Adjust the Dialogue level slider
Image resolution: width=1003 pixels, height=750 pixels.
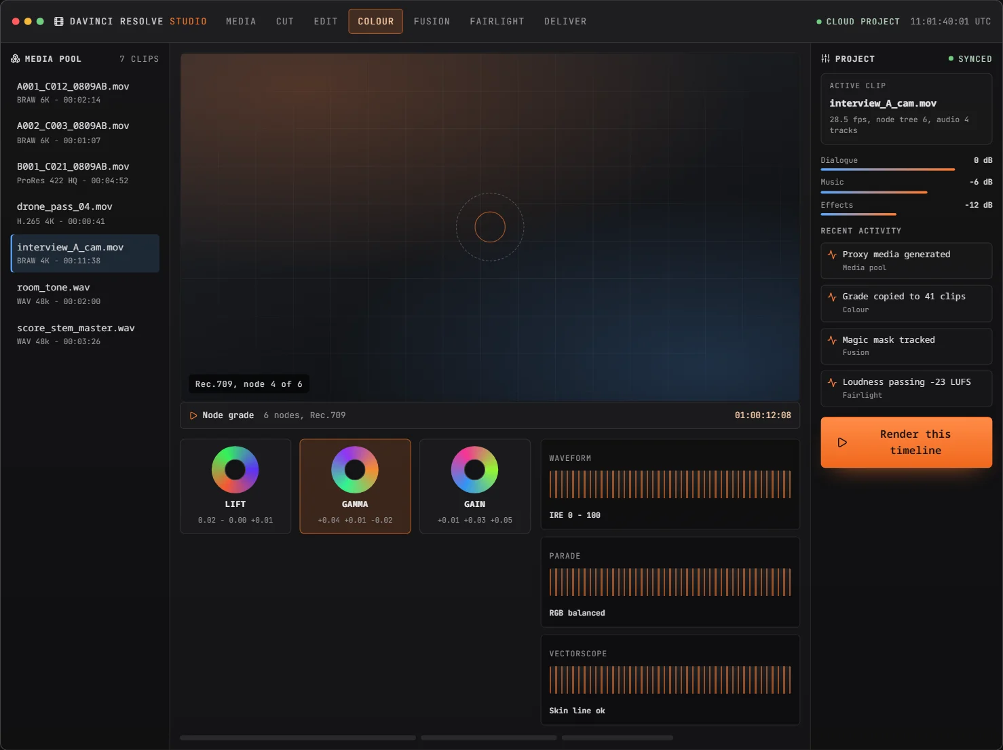(x=888, y=169)
